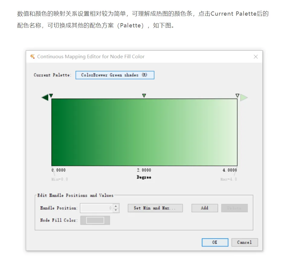The height and width of the screenshot is (256, 307).
Task: Click the green gradient color bar
Action: point(144,132)
